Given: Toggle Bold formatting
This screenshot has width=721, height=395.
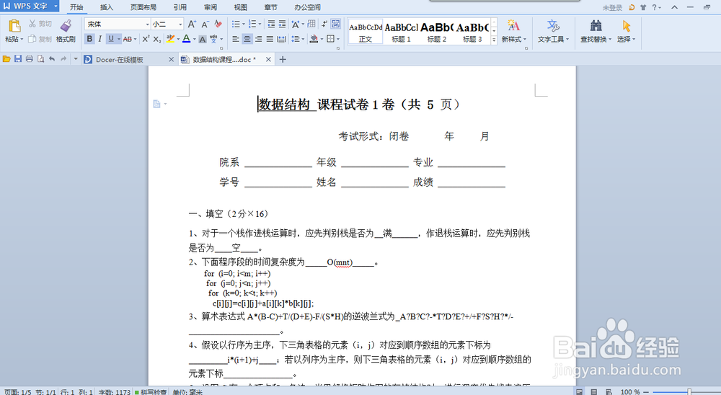Looking at the screenshot, I should (x=89, y=39).
